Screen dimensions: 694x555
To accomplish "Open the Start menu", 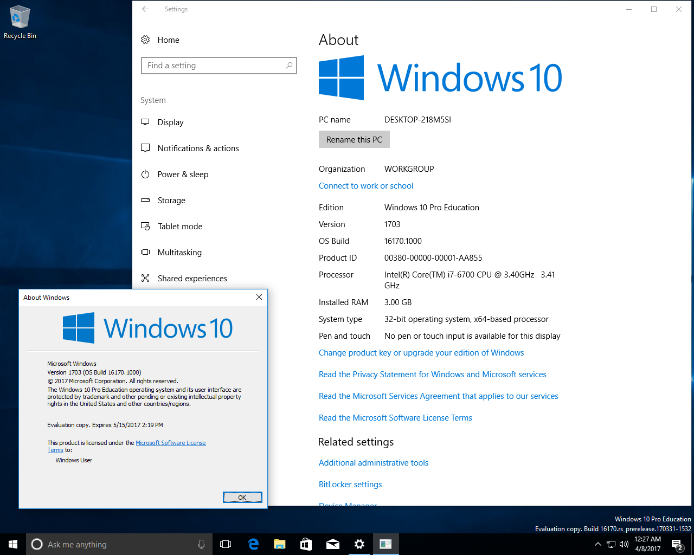I will point(13,544).
